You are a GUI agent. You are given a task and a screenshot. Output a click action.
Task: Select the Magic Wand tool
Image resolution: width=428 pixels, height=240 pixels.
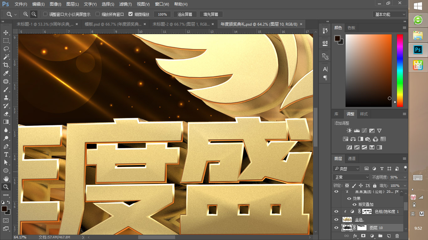click(6, 57)
